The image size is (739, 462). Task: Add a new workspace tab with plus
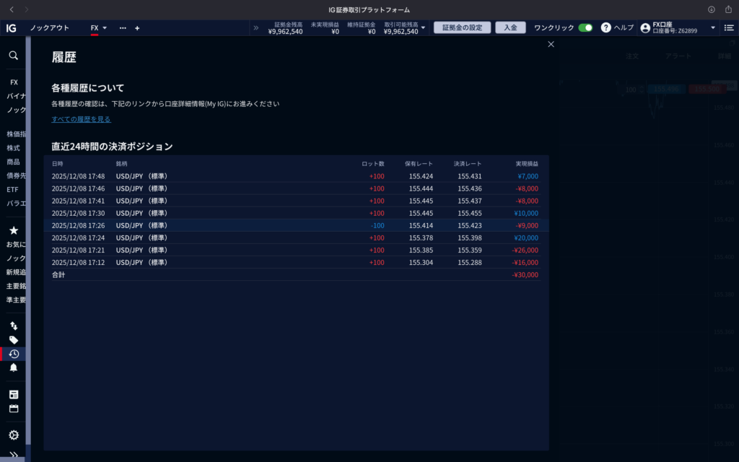(x=137, y=27)
